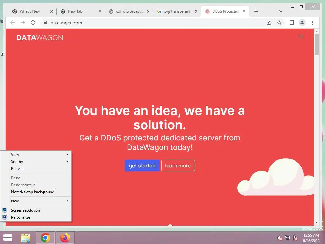Open the Chrome profile avatar

tap(302, 23)
